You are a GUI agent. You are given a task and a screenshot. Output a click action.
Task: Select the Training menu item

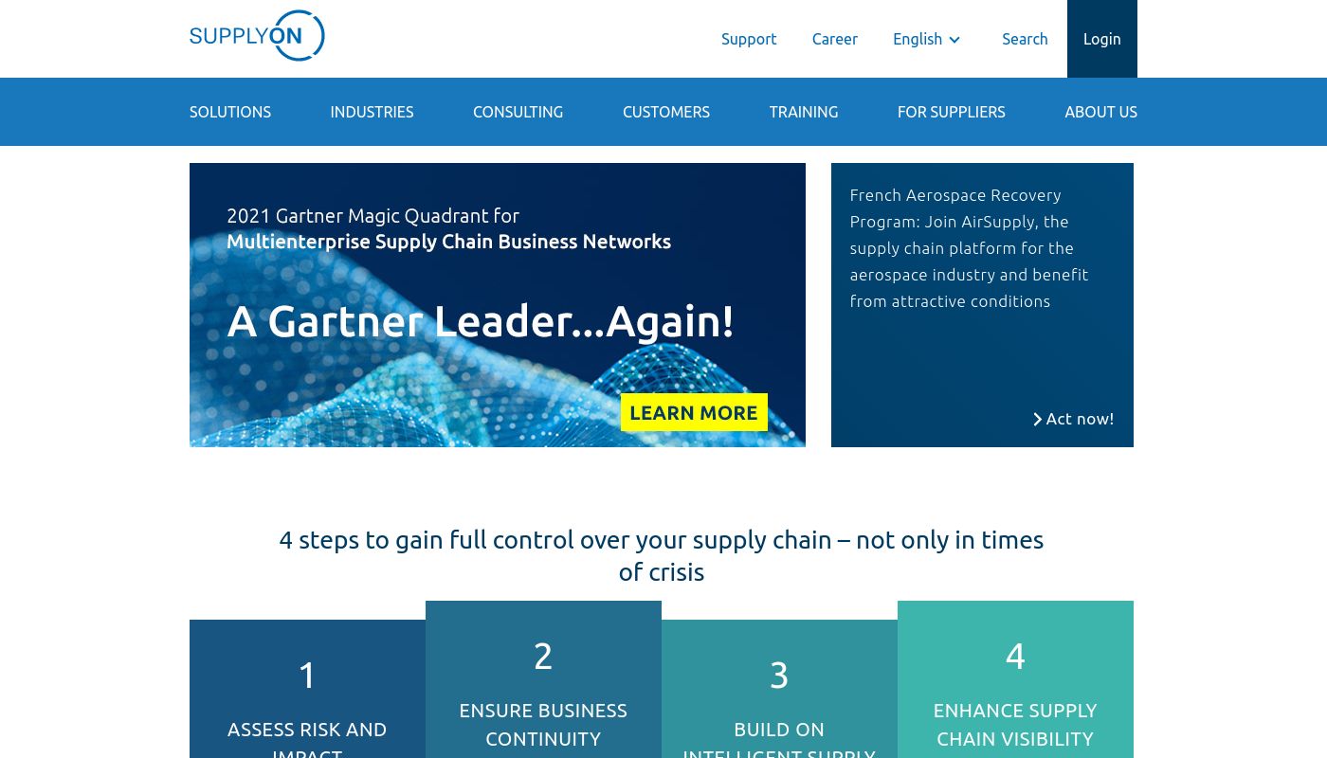coord(804,112)
